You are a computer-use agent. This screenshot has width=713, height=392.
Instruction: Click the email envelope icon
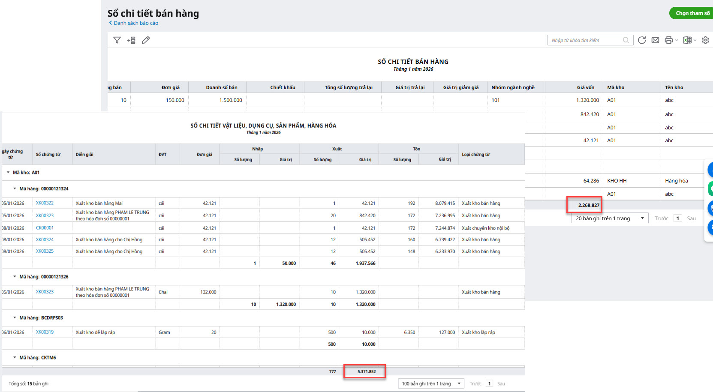coord(655,40)
